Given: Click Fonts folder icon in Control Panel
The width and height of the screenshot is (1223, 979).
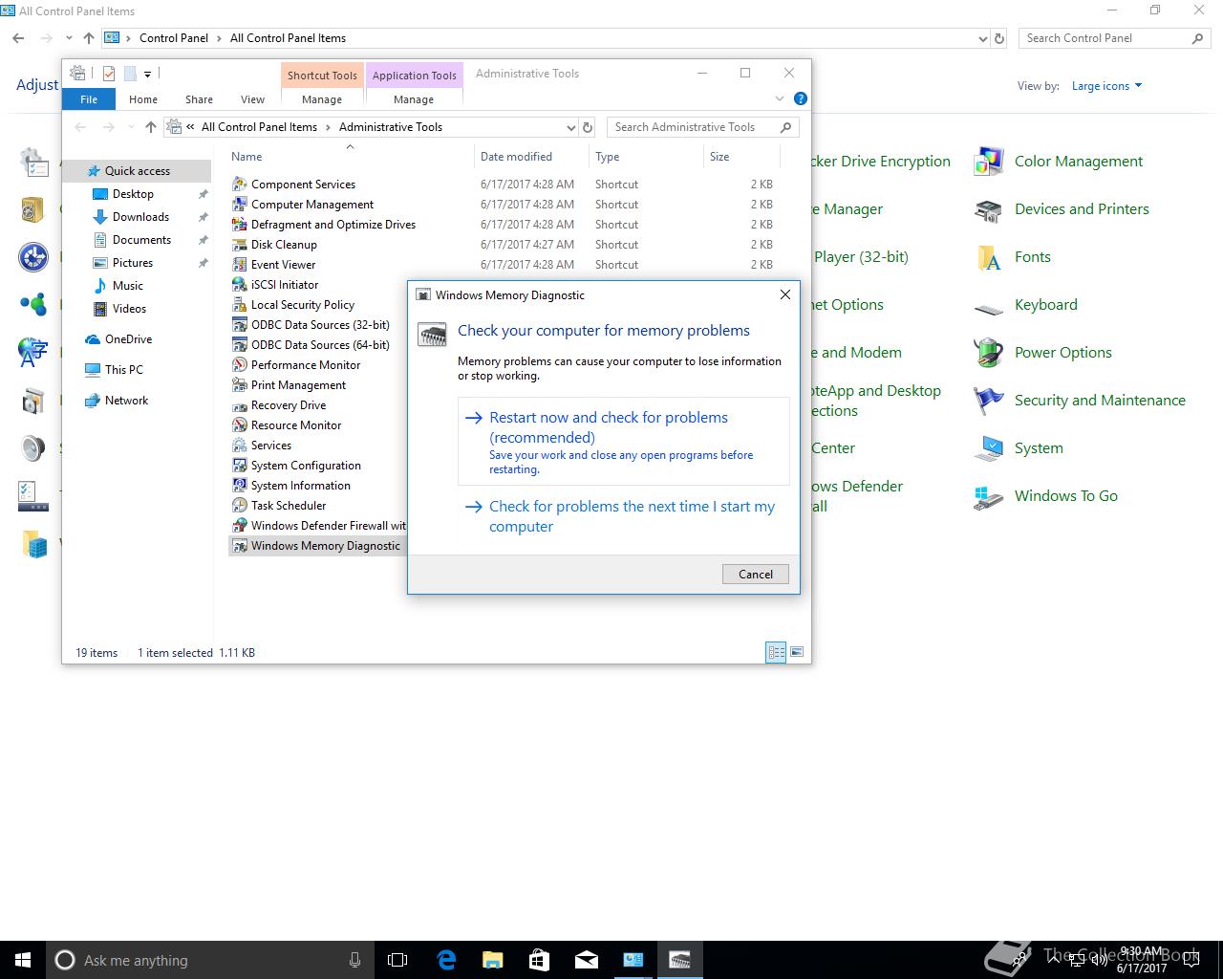Looking at the screenshot, I should [988, 257].
